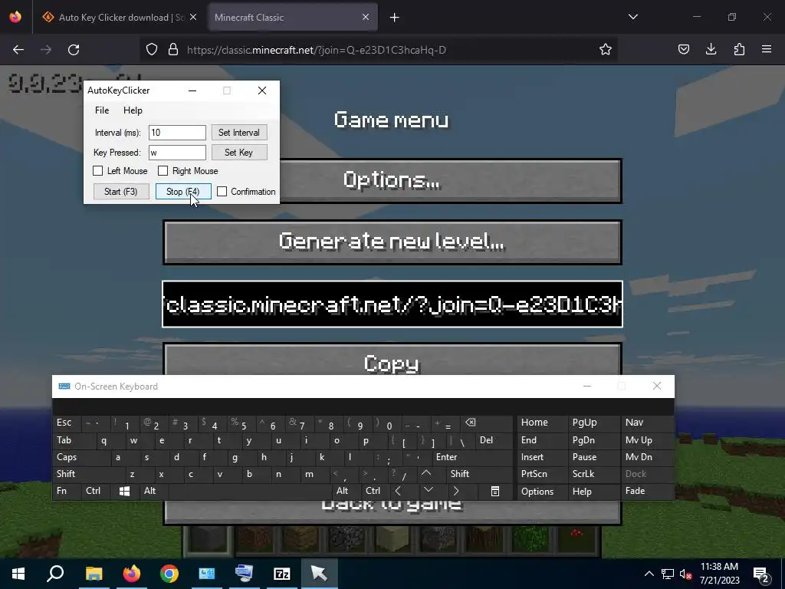The height and width of the screenshot is (589, 785).
Task: Open the Firefox hamburger application menu
Action: click(x=767, y=50)
